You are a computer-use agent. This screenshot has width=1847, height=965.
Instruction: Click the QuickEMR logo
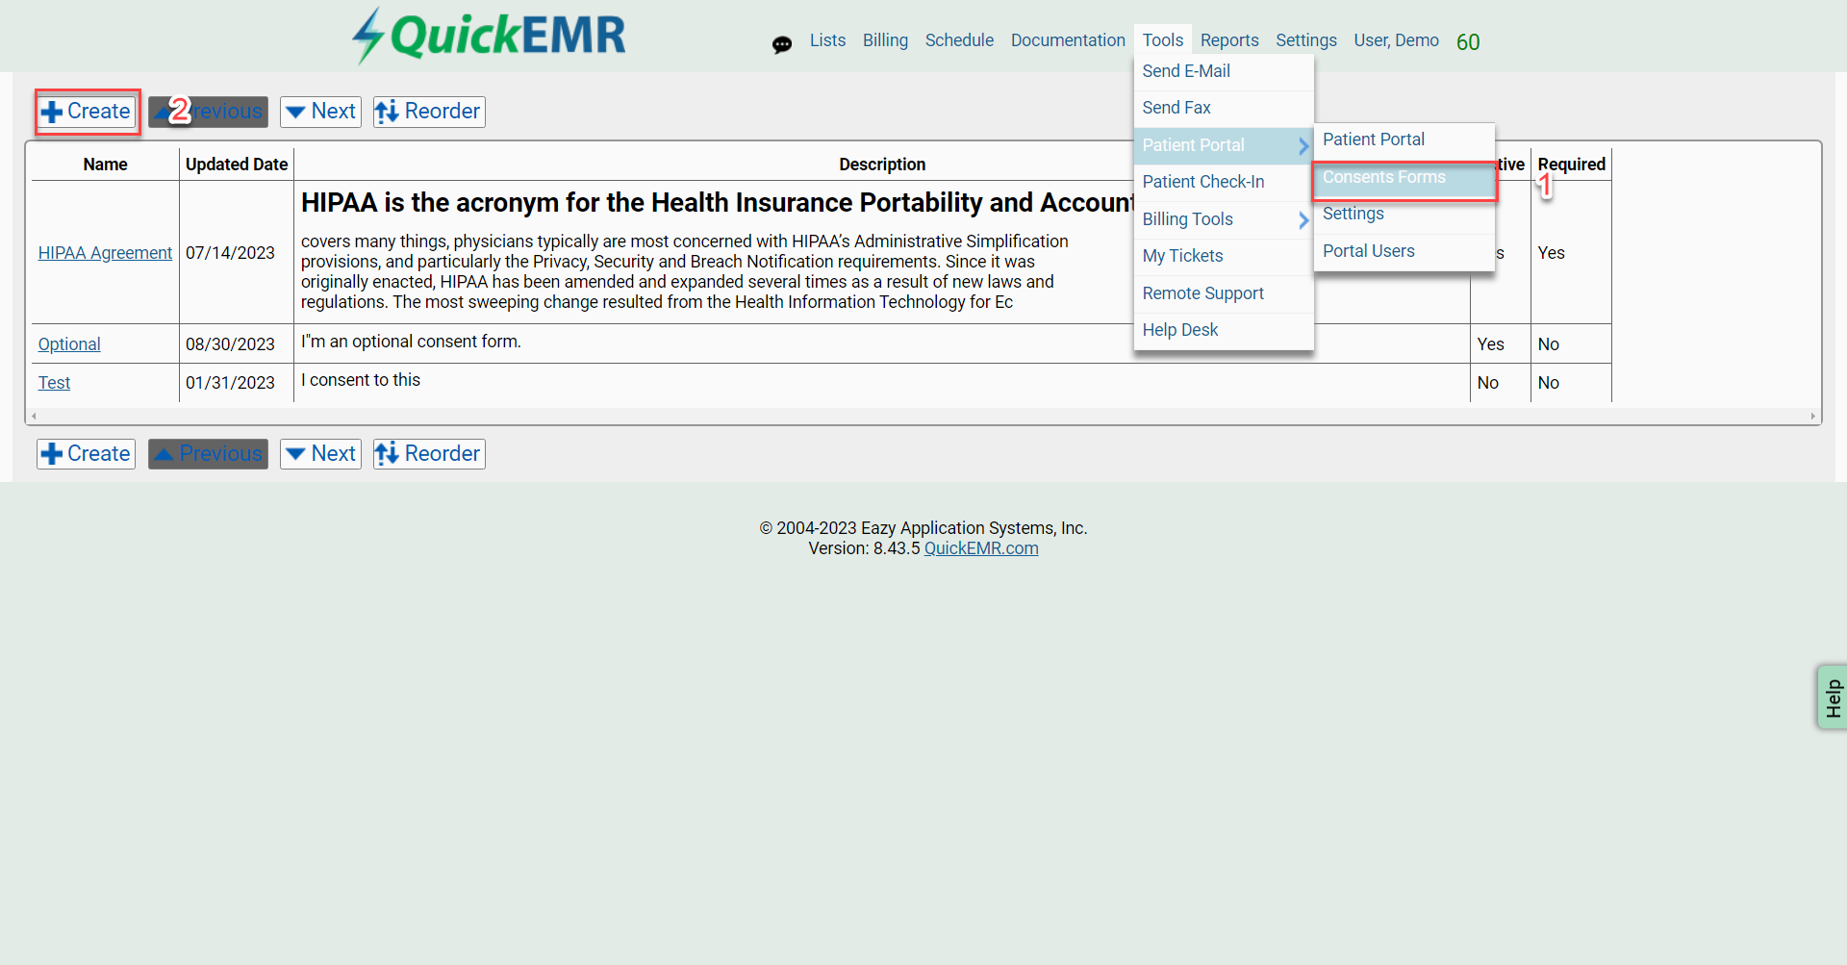click(489, 36)
